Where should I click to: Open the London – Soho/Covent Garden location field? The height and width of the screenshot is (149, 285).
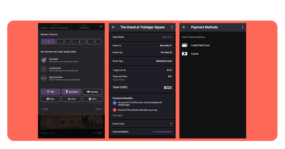point(55,27)
